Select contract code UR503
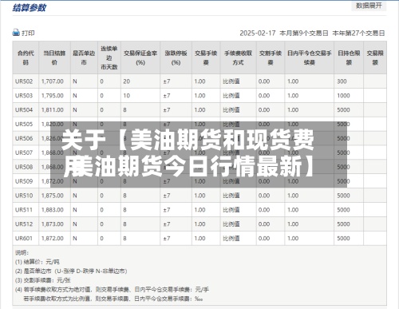 (x=24, y=96)
